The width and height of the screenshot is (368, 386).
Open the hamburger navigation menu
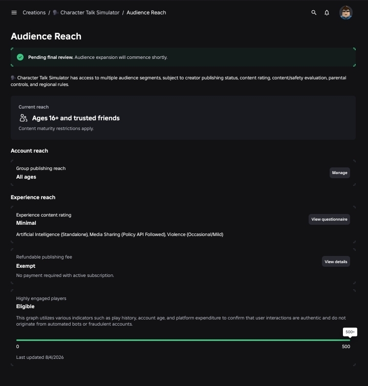(x=14, y=13)
